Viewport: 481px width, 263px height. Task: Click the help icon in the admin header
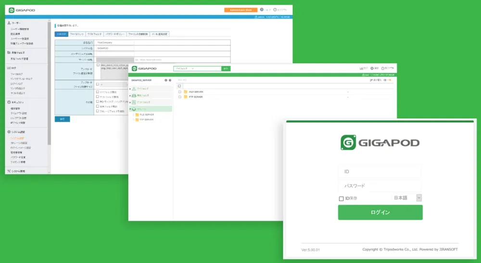(x=262, y=10)
